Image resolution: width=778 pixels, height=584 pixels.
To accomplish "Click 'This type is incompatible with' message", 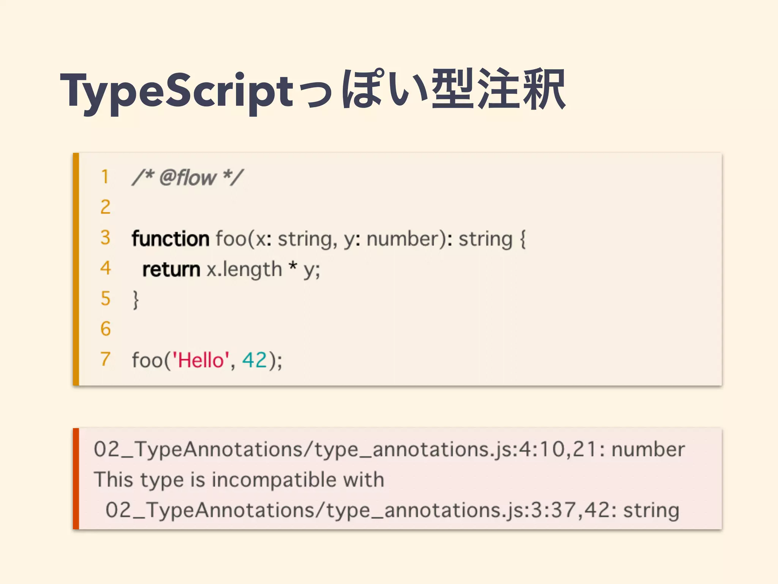I will click(x=239, y=480).
